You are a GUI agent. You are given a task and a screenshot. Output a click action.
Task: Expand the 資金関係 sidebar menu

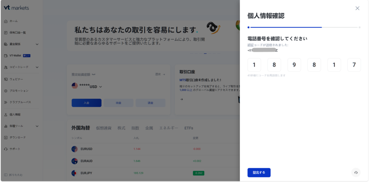[37, 44]
